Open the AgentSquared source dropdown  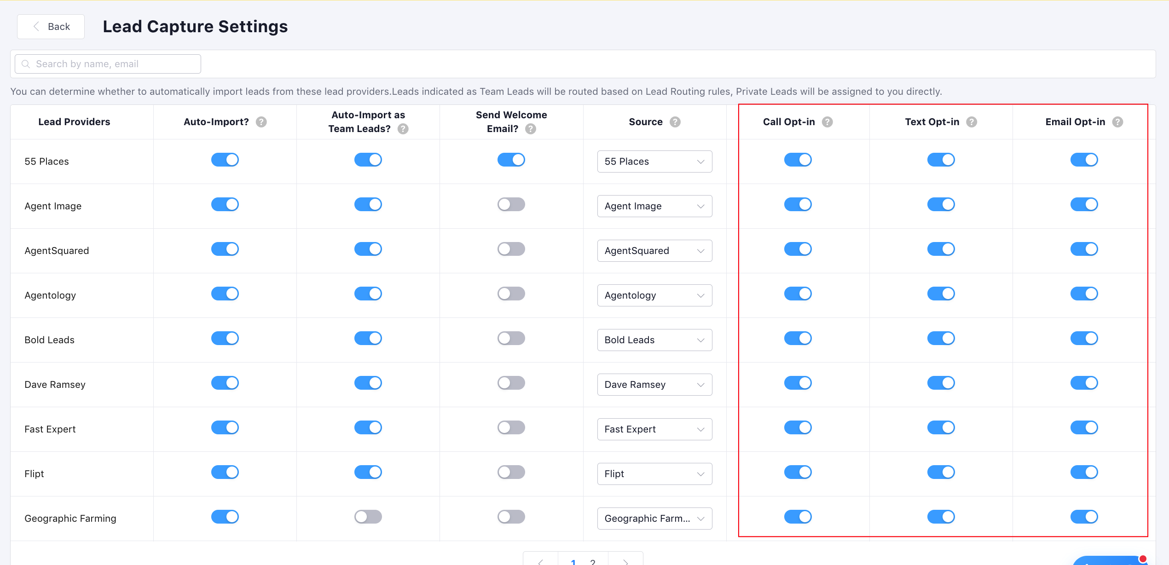point(654,251)
